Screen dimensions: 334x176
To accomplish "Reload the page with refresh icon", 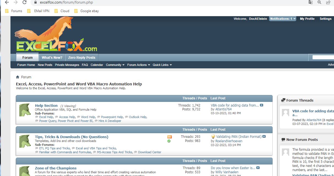I will 25,2.
